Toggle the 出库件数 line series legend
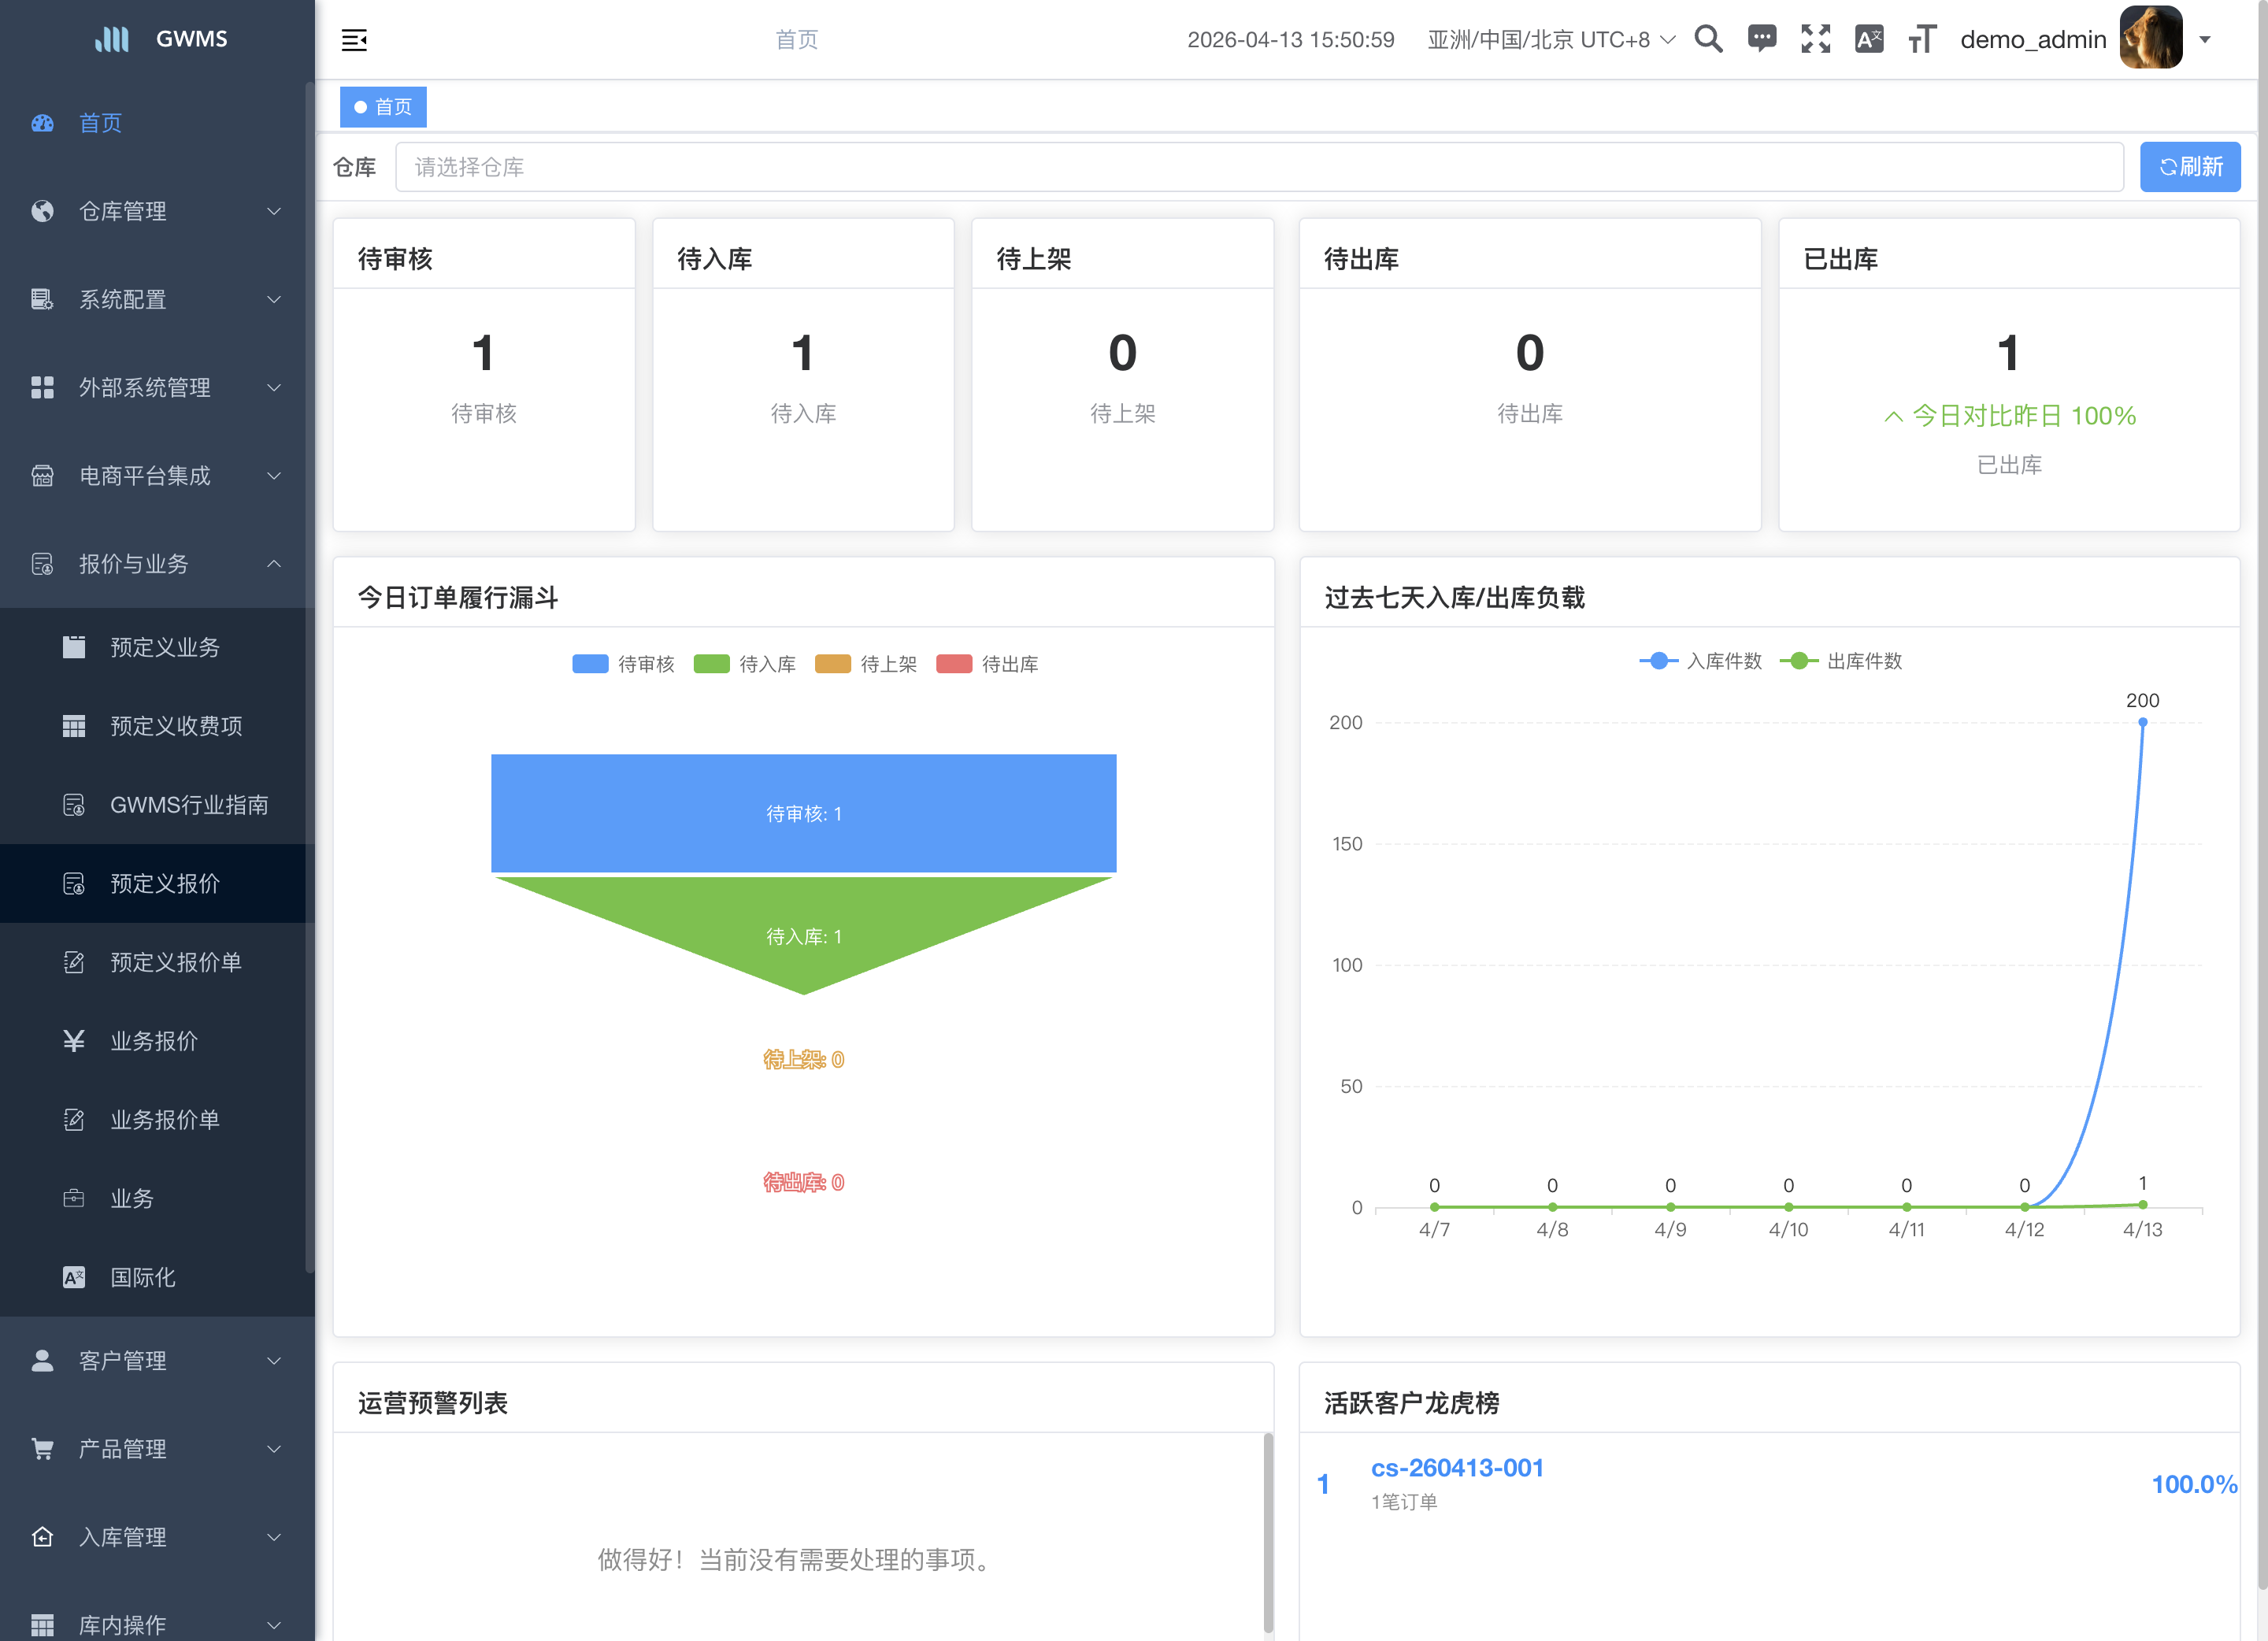The width and height of the screenshot is (2268, 1641). (1841, 661)
